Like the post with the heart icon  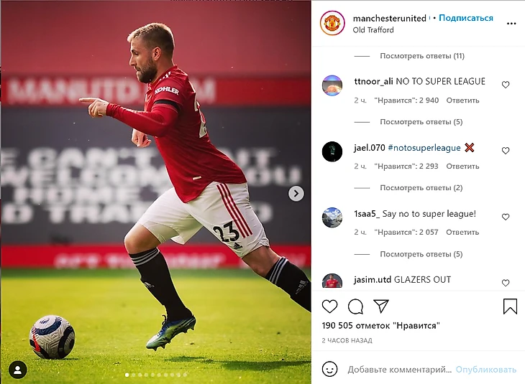point(329,306)
